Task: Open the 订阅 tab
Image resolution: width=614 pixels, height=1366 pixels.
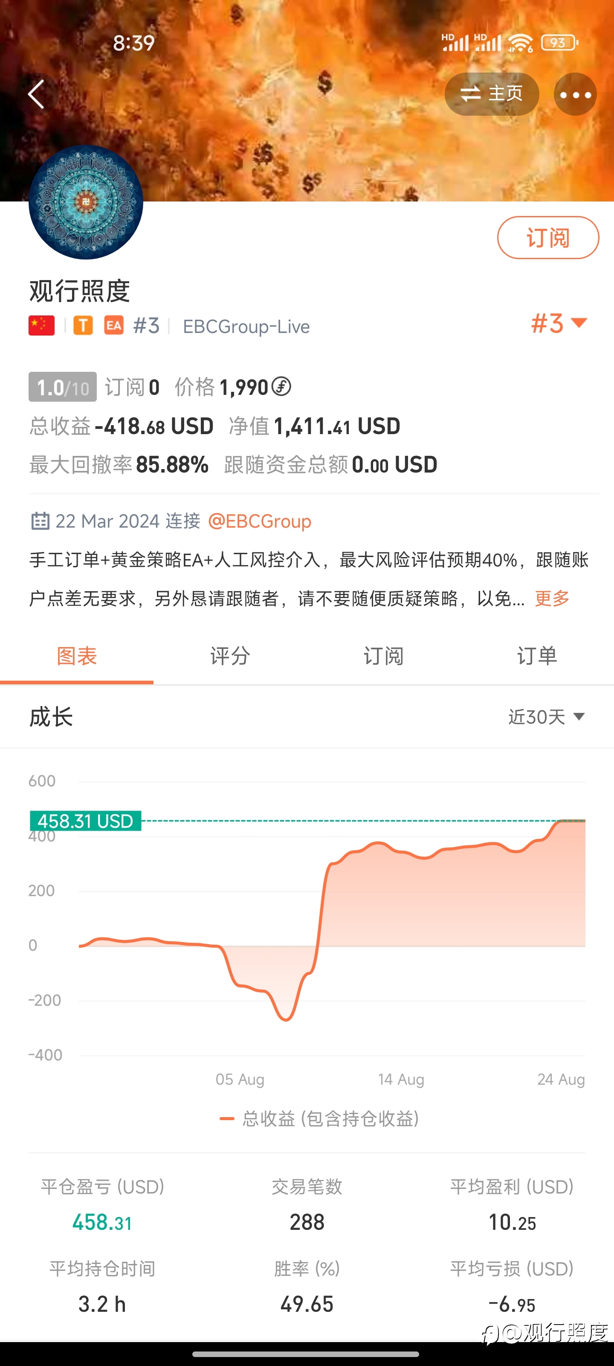Action: (x=384, y=657)
